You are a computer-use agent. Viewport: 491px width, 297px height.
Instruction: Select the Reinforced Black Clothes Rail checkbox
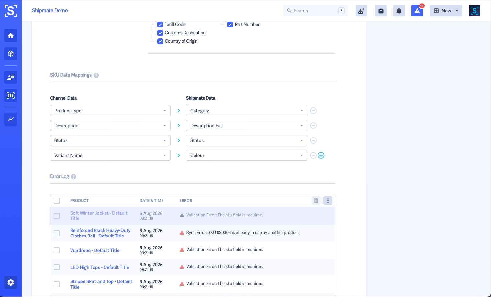coord(57,233)
